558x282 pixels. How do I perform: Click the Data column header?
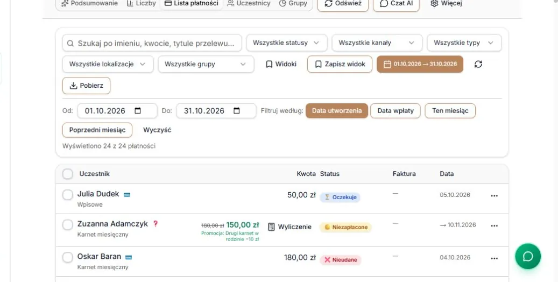coord(447,174)
